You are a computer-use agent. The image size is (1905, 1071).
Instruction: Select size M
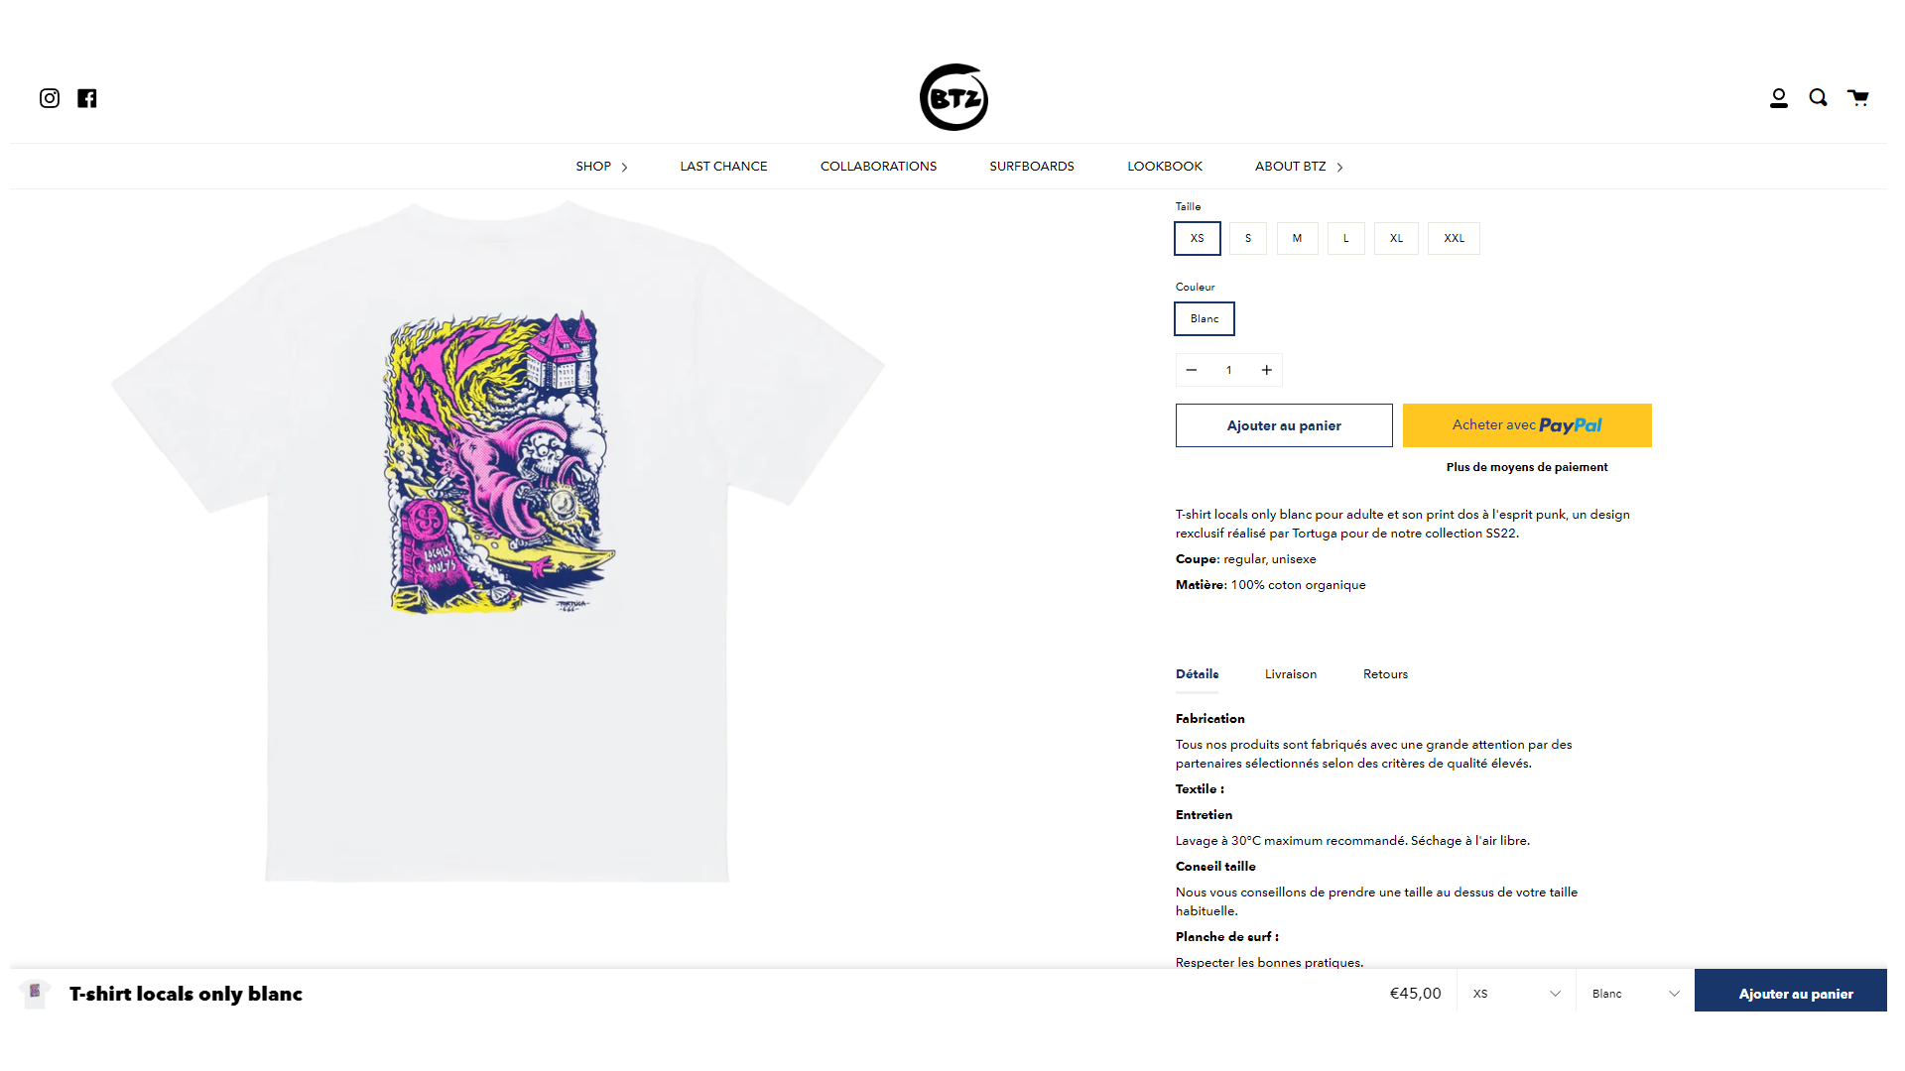pyautogui.click(x=1297, y=238)
